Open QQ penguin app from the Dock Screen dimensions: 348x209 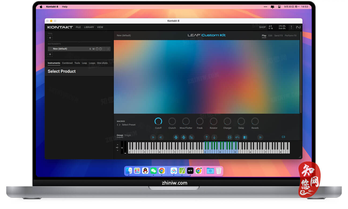145,171
